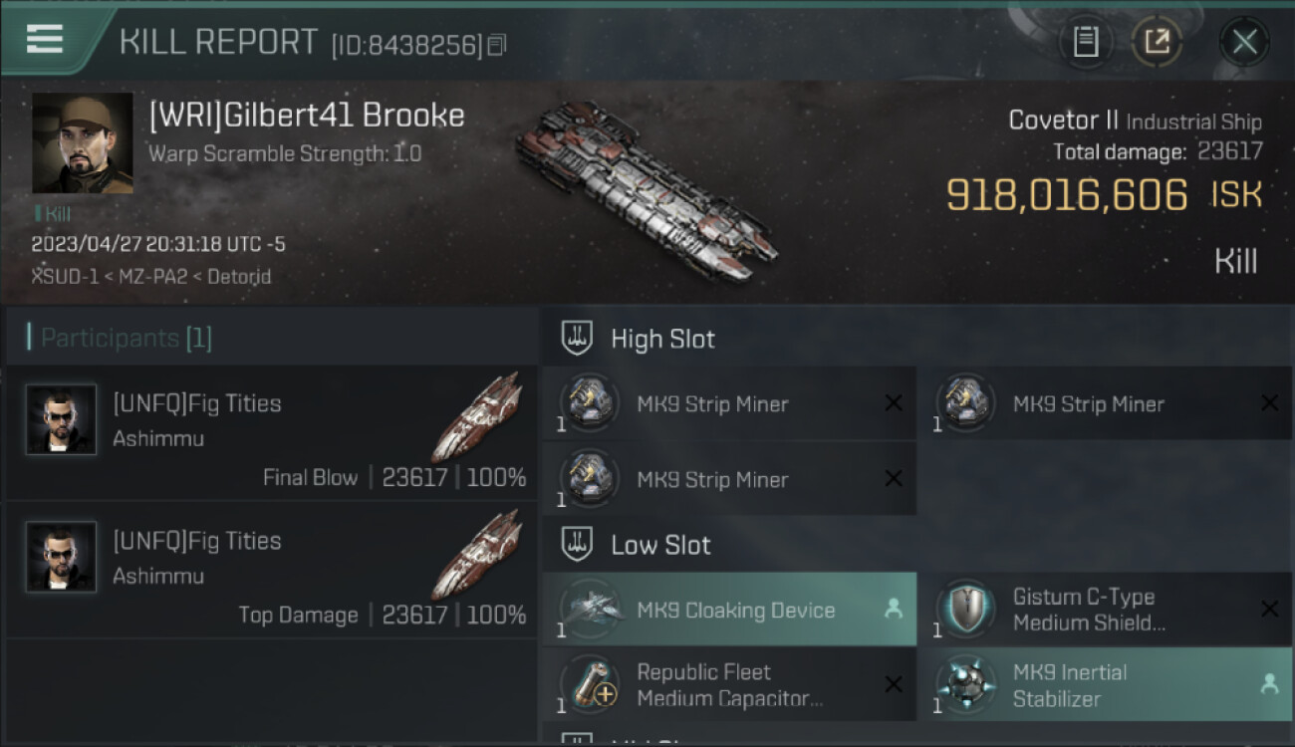Click the share/export kill report icon
The height and width of the screenshot is (747, 1295).
tap(1157, 42)
